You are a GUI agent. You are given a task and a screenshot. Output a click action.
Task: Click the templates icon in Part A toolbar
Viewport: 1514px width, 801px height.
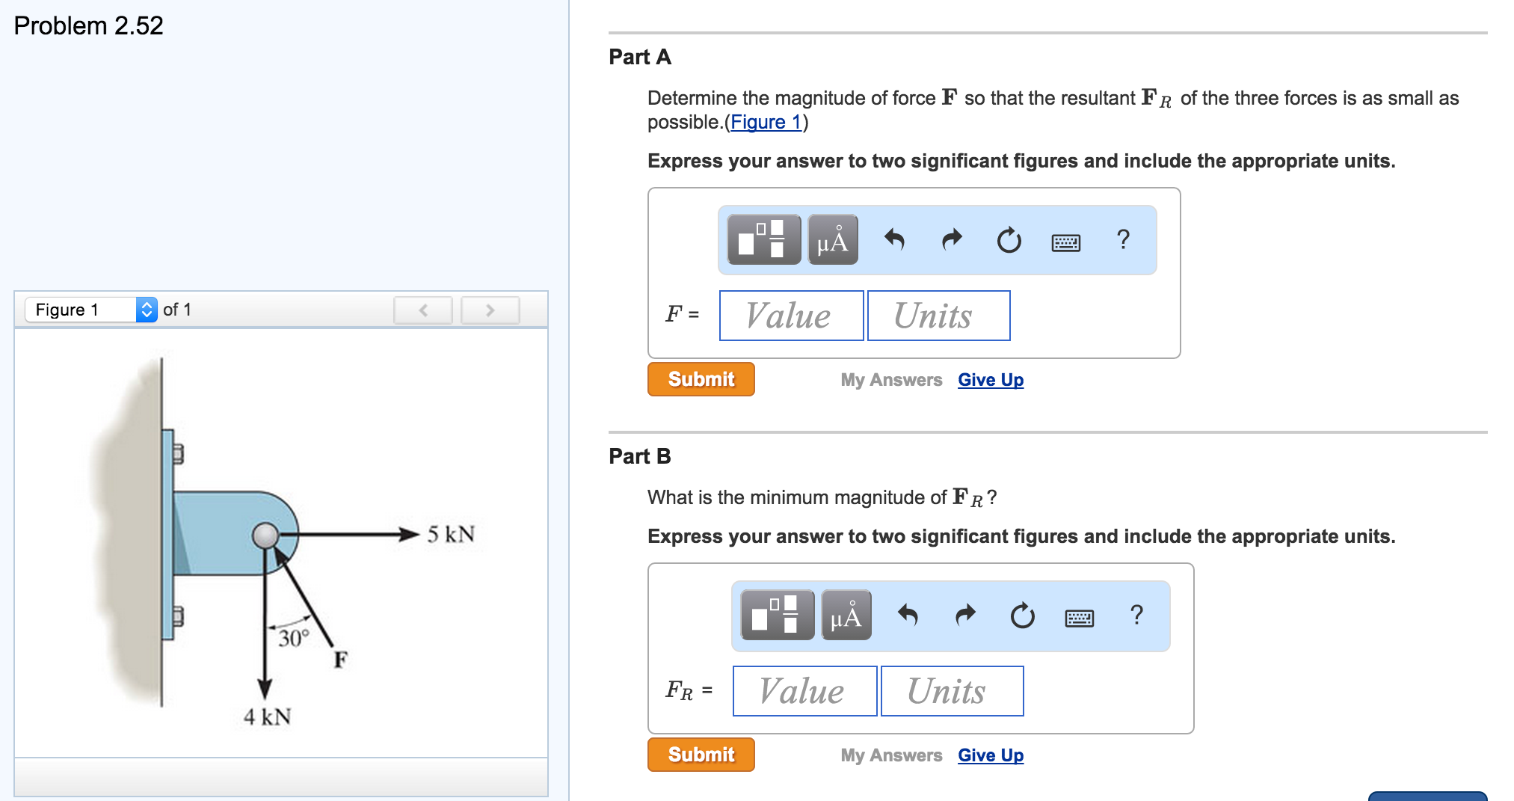pyautogui.click(x=763, y=240)
